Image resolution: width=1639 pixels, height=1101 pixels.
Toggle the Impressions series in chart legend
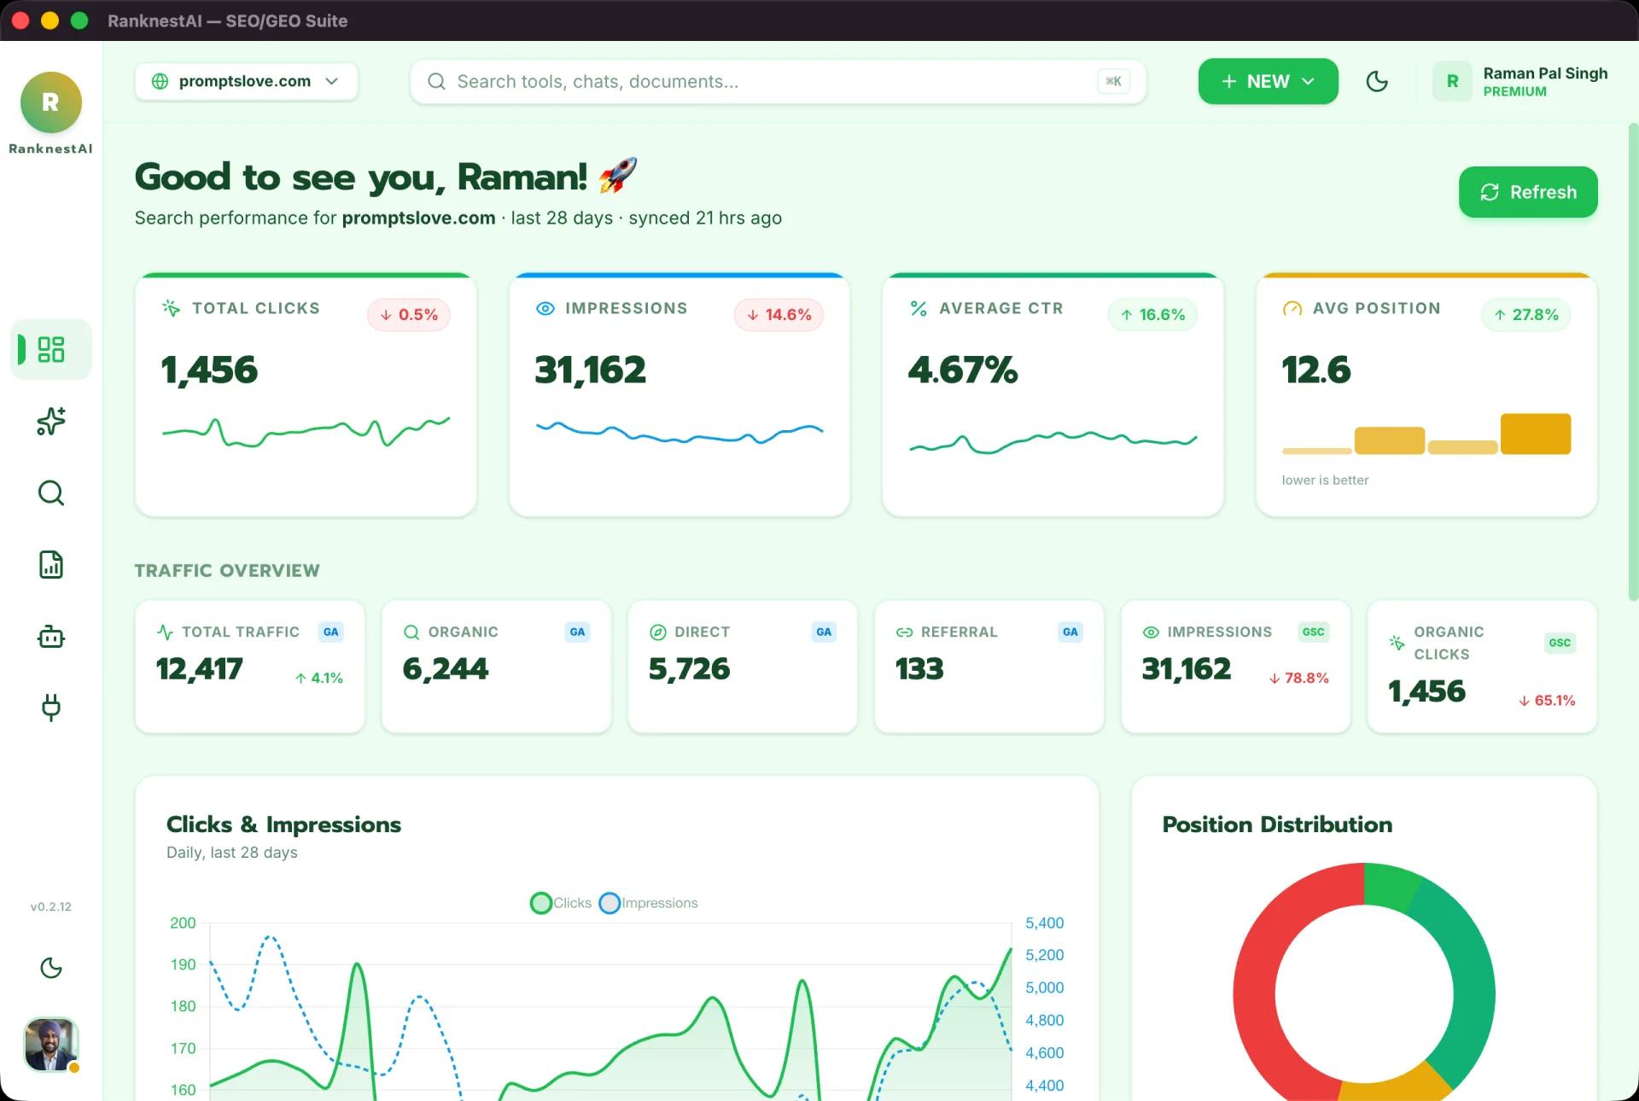[649, 903]
